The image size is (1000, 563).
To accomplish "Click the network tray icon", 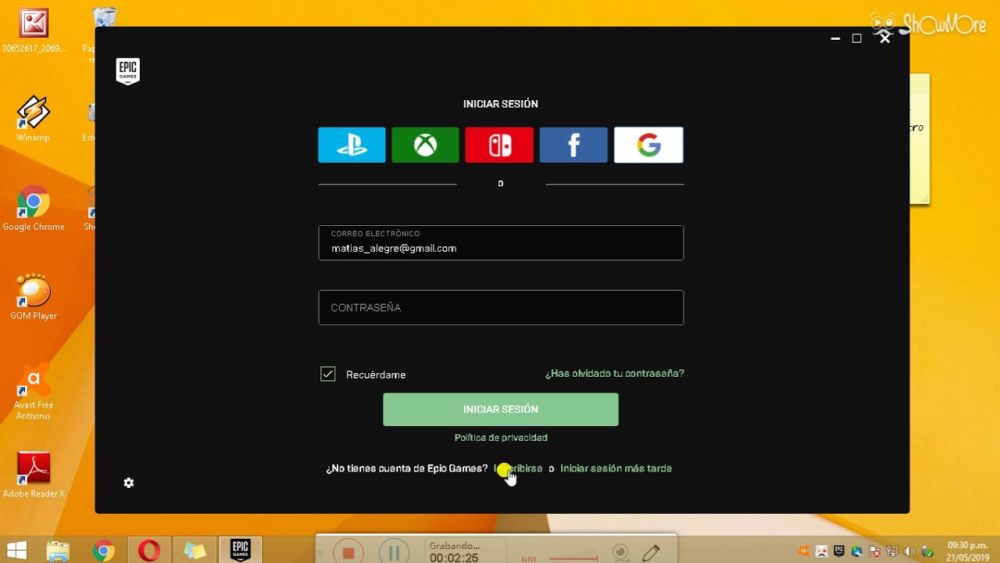I will 892,551.
